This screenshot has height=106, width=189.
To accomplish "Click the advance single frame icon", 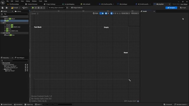I will tap(36, 8).
